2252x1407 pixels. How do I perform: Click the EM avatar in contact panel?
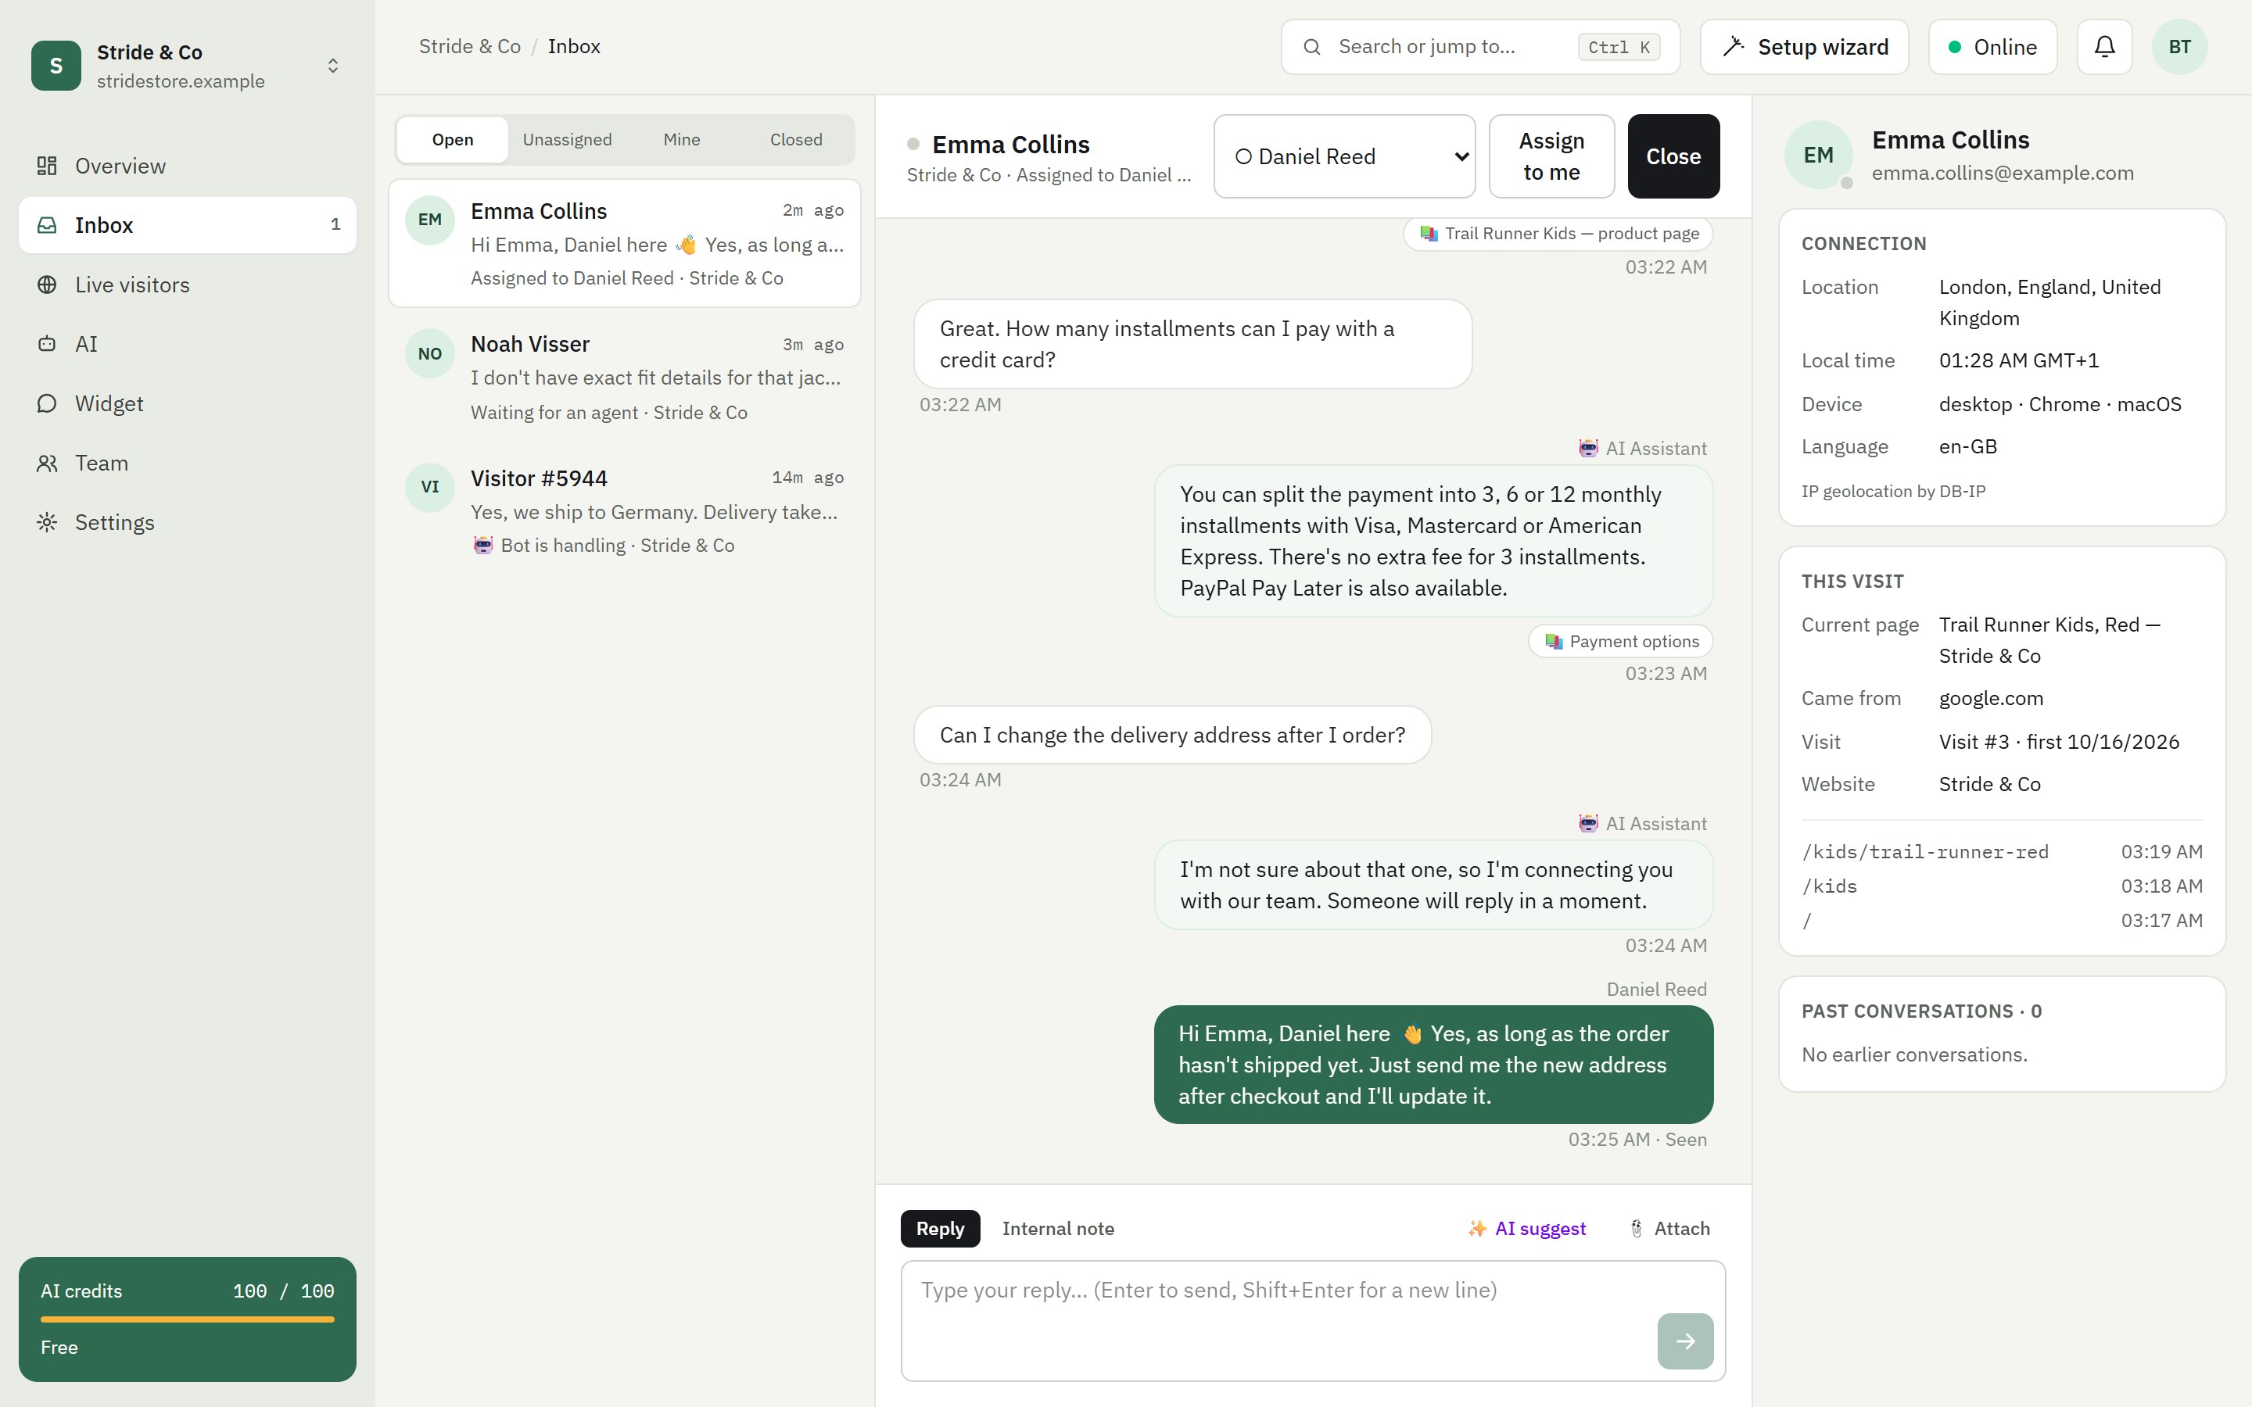point(1818,156)
